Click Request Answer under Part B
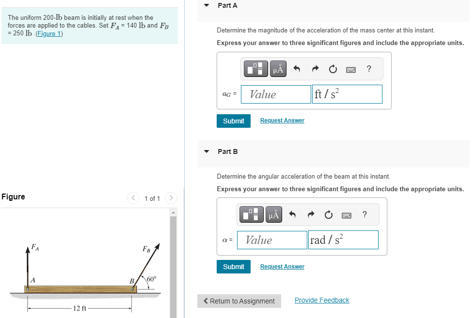 282,266
